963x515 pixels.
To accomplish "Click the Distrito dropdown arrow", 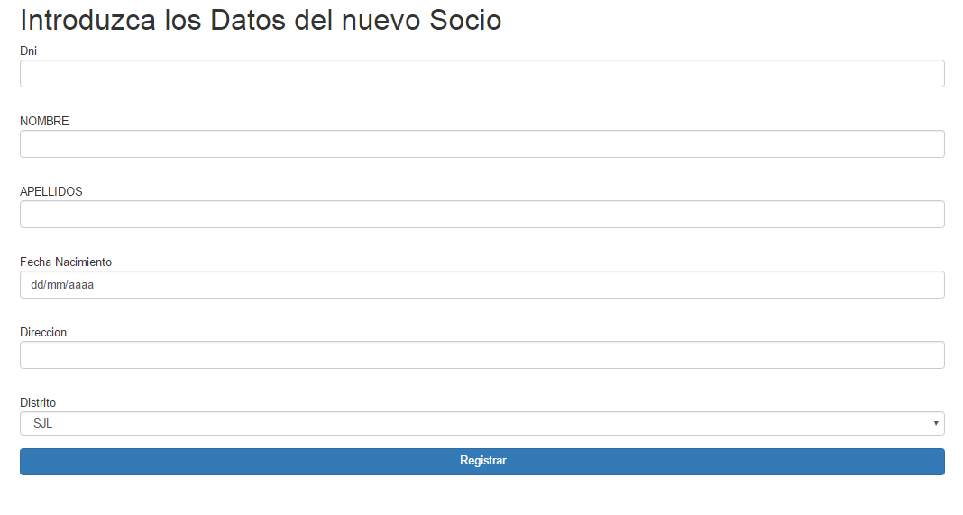I will (x=936, y=423).
